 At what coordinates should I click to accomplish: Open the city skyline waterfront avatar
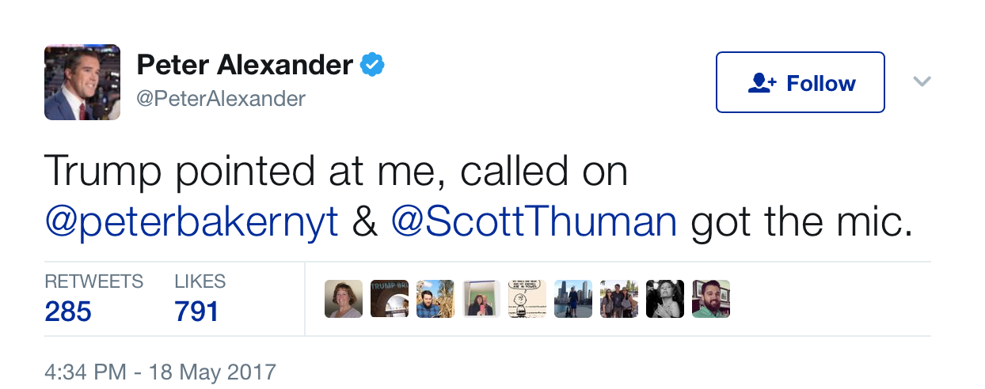point(573,299)
